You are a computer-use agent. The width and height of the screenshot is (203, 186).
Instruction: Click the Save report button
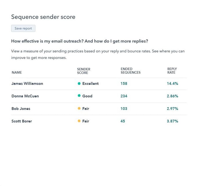tap(23, 28)
